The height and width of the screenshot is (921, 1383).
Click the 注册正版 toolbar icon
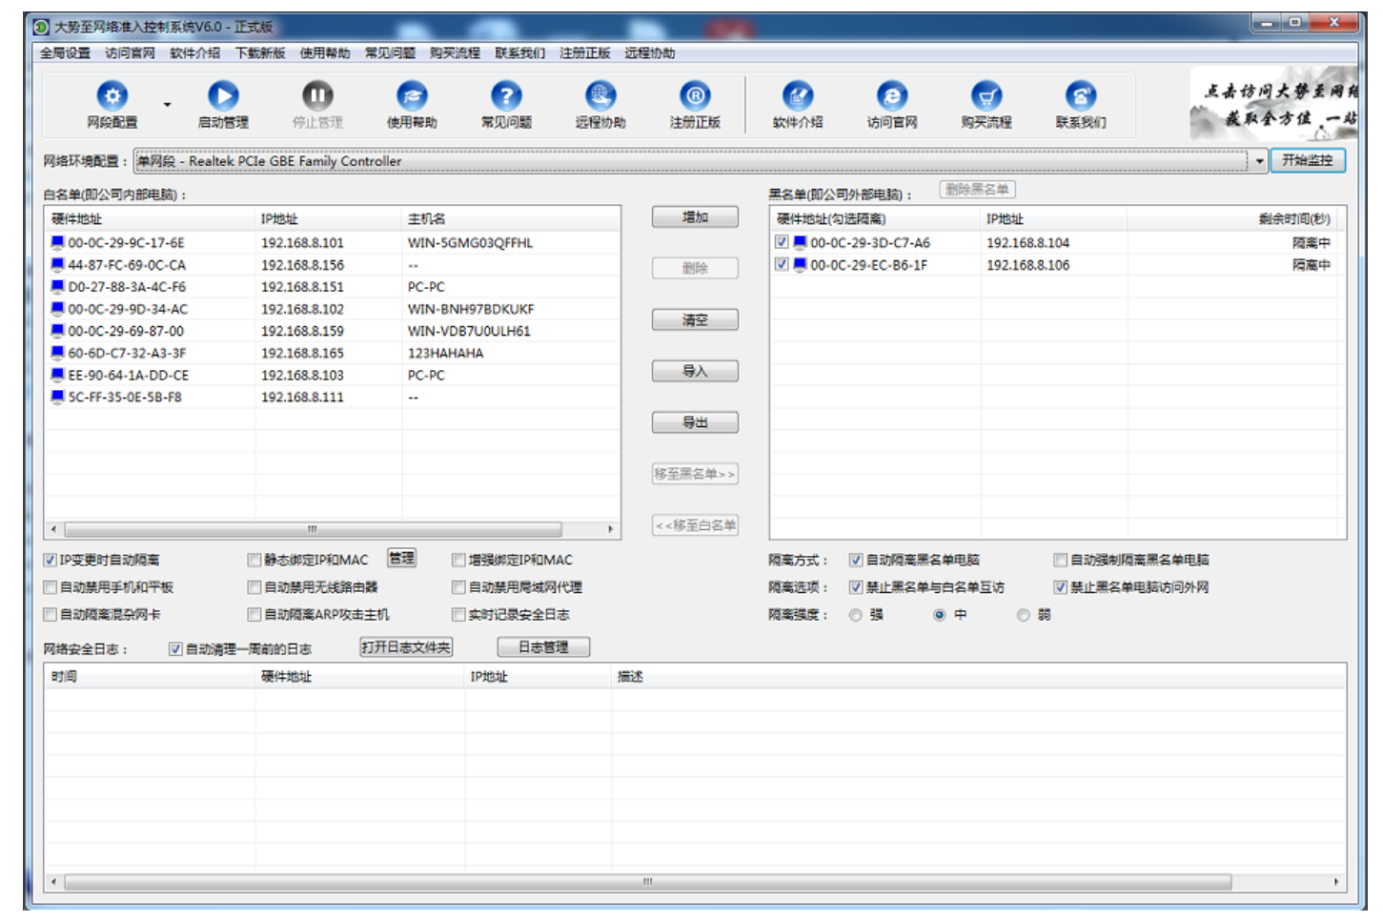point(695,96)
